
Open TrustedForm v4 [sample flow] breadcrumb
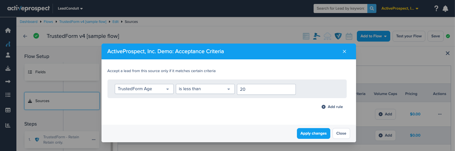coord(83,22)
